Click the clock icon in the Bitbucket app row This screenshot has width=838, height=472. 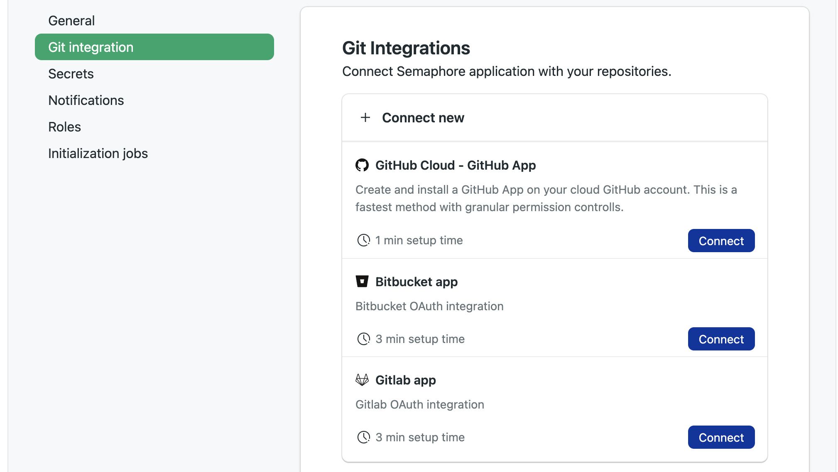[364, 339]
